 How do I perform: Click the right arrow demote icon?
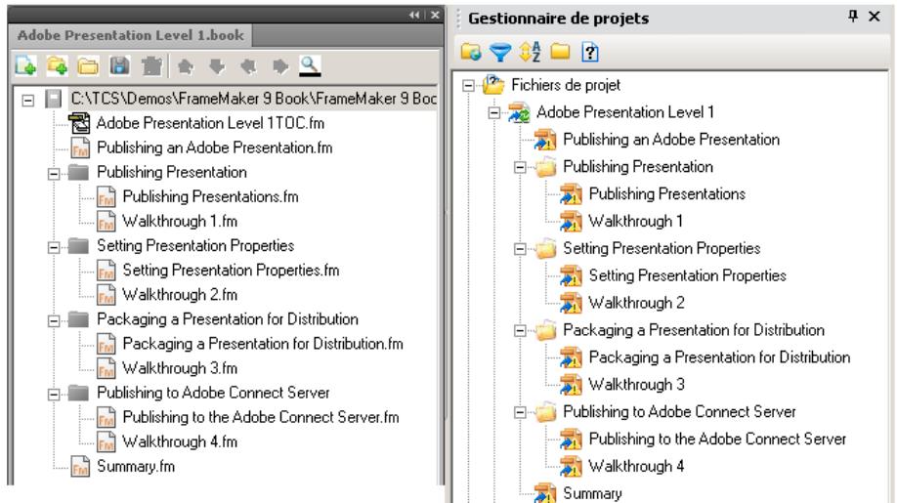[280, 66]
